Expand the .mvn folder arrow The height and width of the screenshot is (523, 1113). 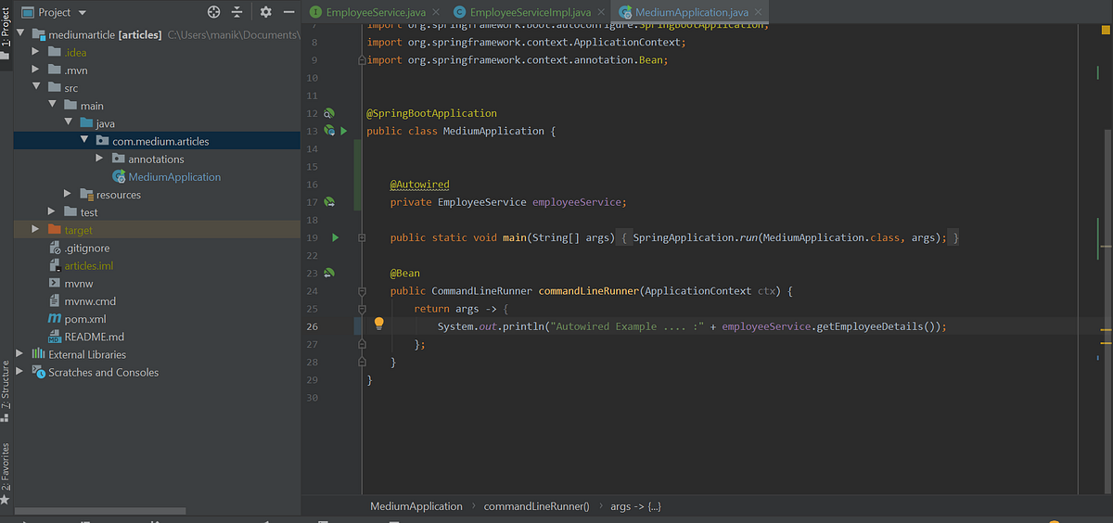pyautogui.click(x=36, y=70)
